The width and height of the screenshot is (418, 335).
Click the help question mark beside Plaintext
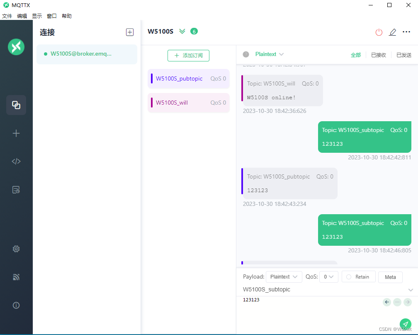pos(246,54)
